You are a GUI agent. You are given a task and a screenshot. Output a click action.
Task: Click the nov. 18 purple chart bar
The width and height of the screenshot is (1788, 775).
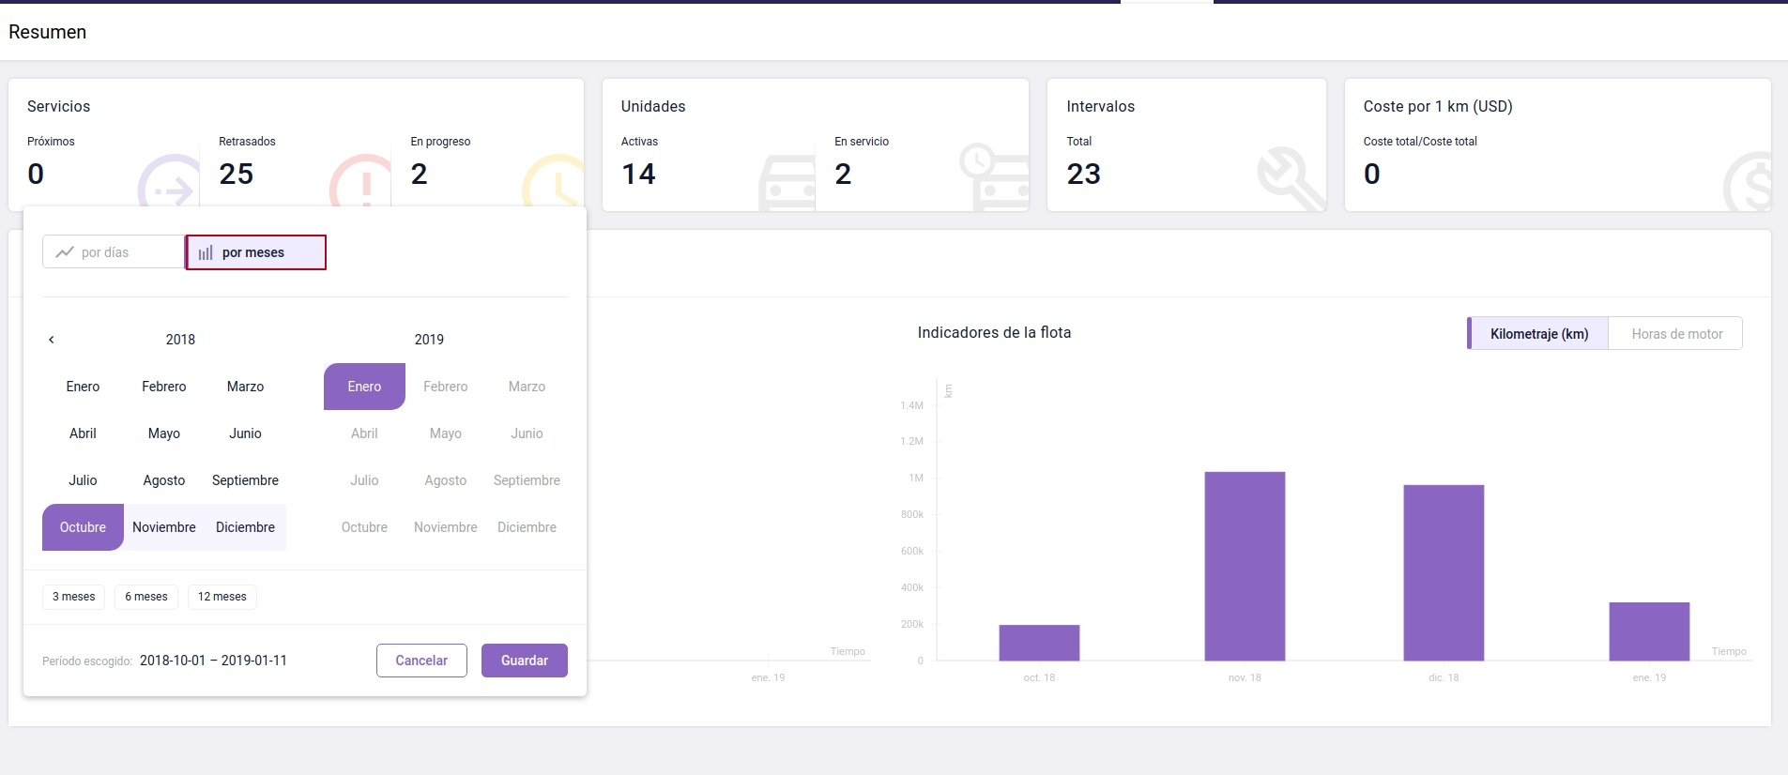1245,566
